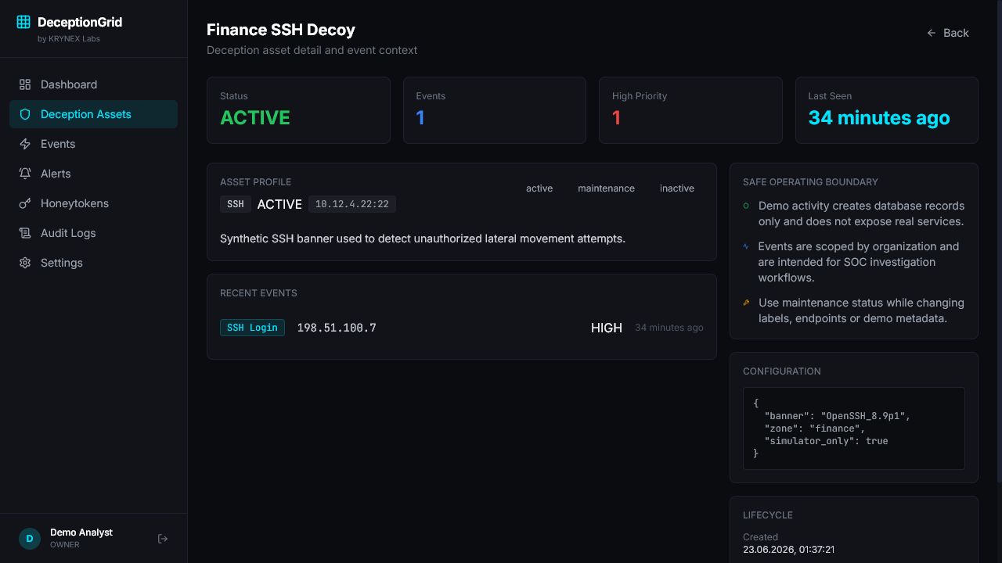Navigate to the Honeytokens page
Viewport: 1002px width, 563px height.
click(94, 203)
